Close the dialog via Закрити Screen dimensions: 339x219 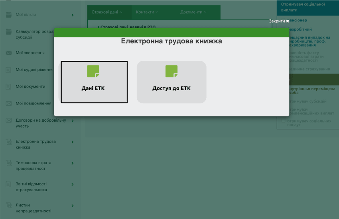pos(279,21)
